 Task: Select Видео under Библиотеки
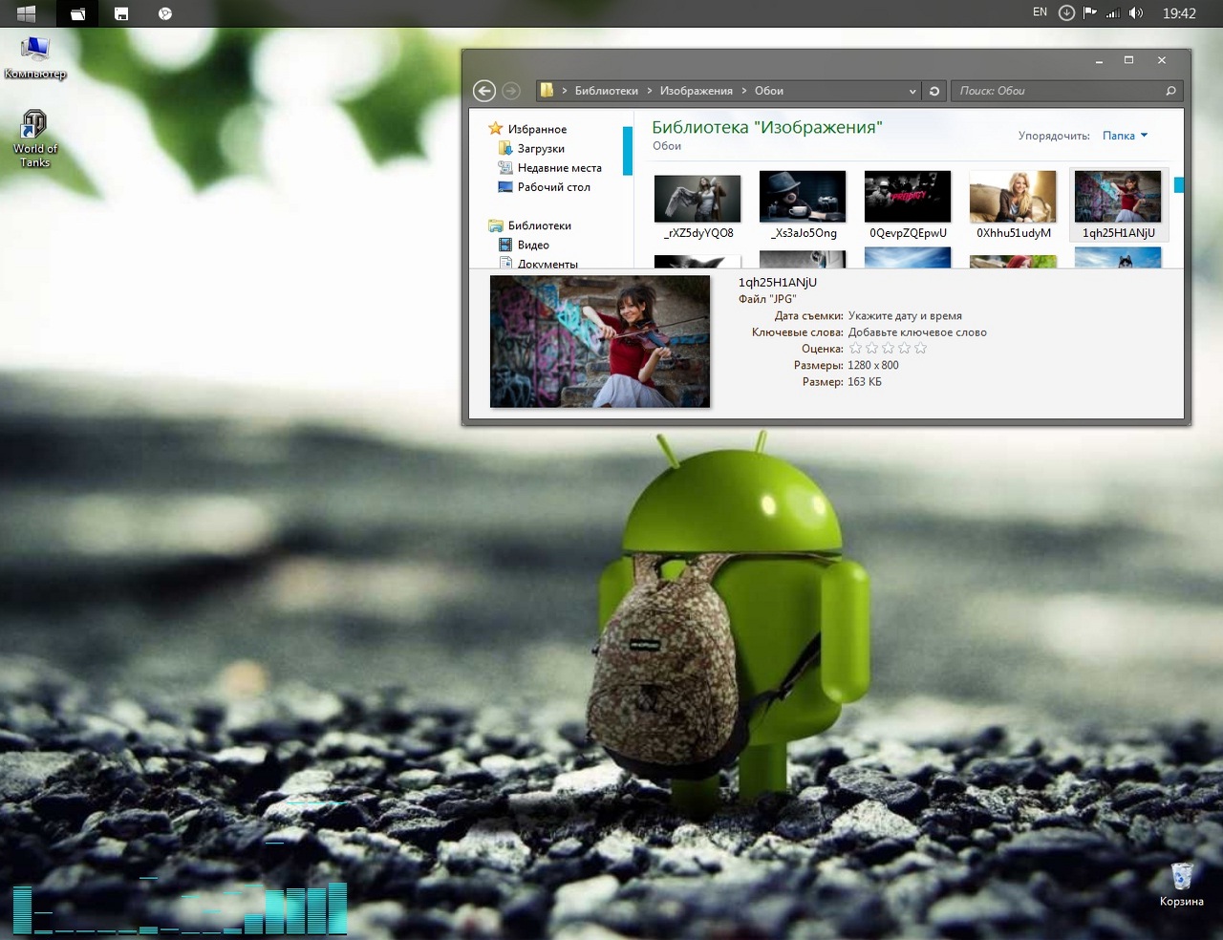pos(533,246)
